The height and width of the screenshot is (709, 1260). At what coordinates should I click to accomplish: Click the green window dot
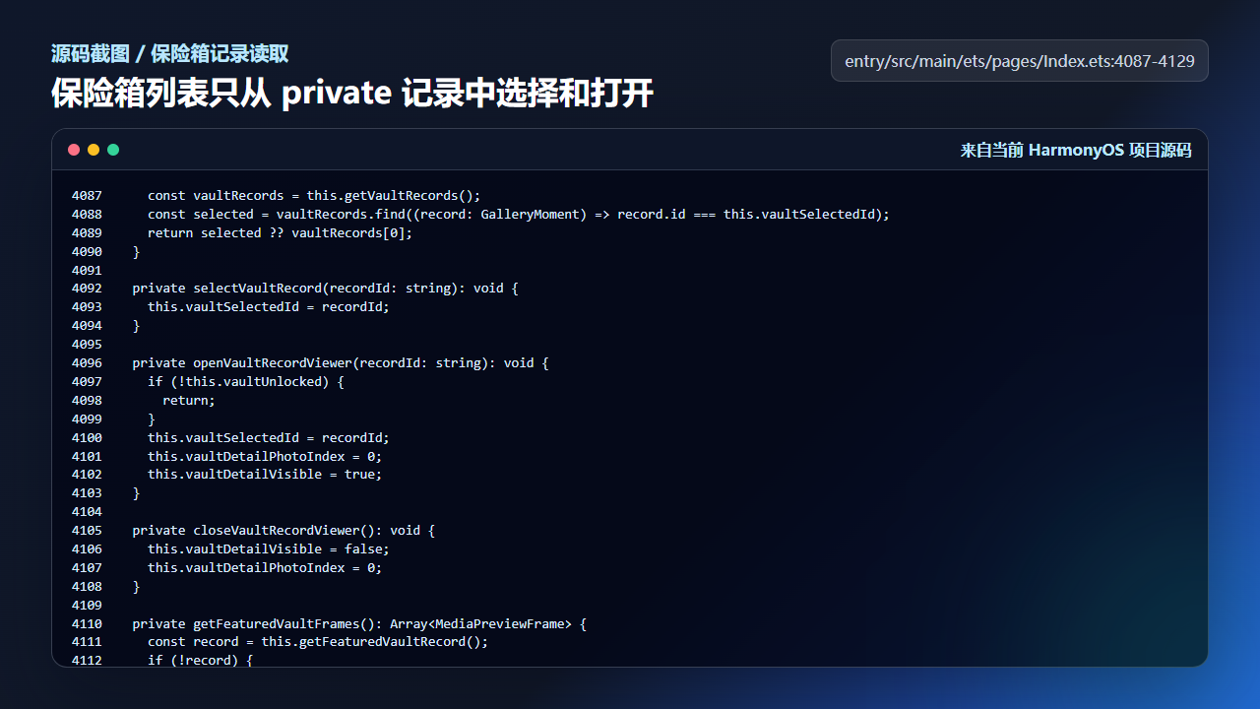pos(113,150)
